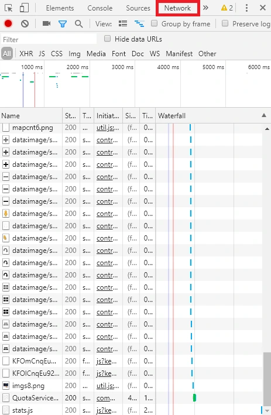Select the Network tab
This screenshot has width=271, height=415.
177,8
